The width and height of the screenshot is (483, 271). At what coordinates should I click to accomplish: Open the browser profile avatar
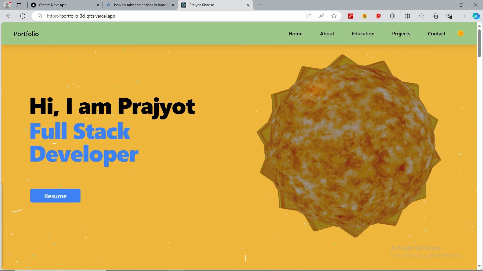point(7,5)
